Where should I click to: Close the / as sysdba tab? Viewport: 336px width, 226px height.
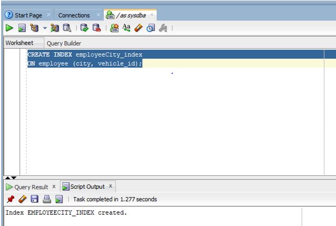point(152,15)
